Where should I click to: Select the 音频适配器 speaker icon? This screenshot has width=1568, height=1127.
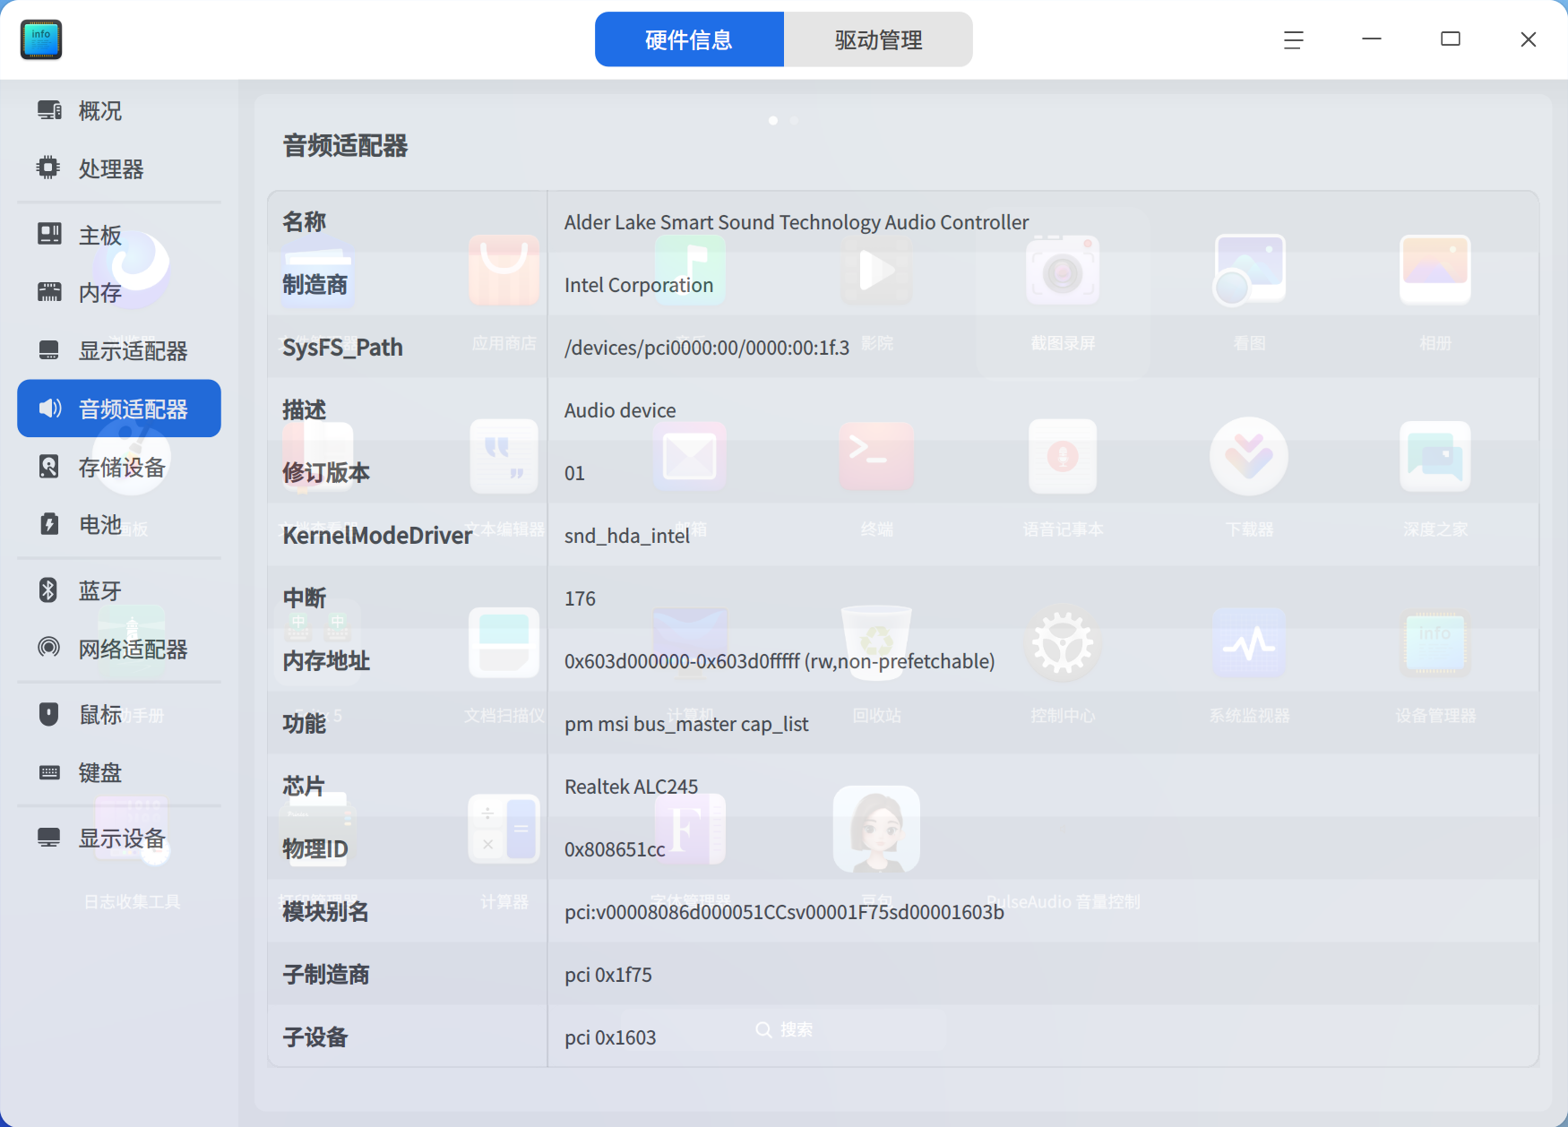[x=50, y=409]
